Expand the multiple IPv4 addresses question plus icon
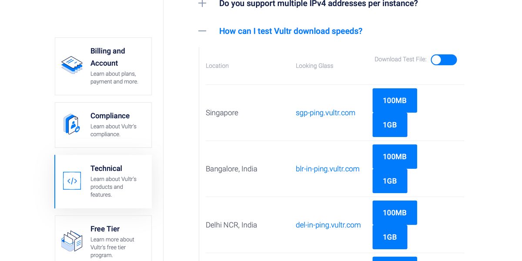This screenshot has width=522, height=261. (202, 3)
